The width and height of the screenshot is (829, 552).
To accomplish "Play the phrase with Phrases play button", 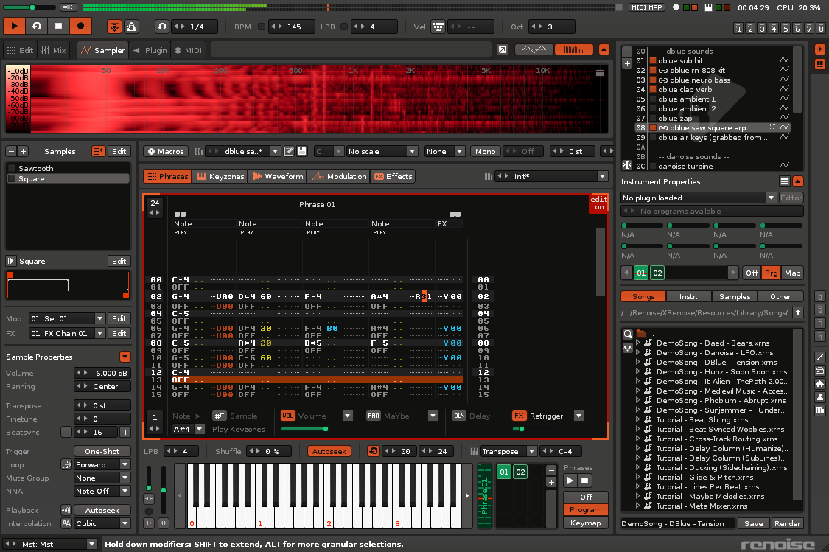I will pyautogui.click(x=570, y=481).
